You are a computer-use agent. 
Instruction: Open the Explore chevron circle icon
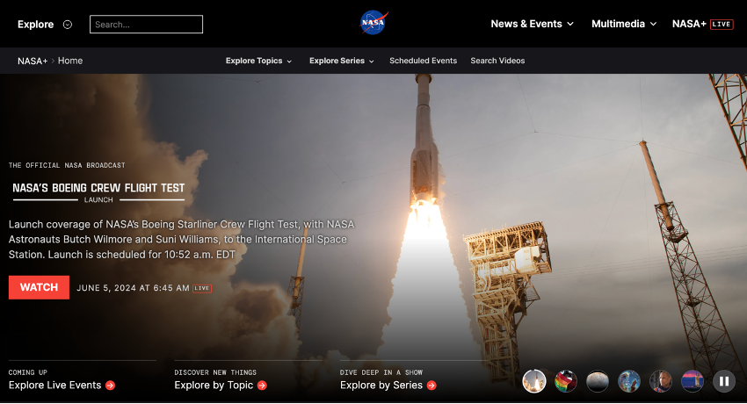pyautogui.click(x=68, y=25)
